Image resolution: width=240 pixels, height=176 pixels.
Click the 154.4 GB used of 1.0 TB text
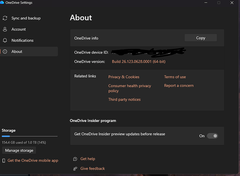click(24, 143)
